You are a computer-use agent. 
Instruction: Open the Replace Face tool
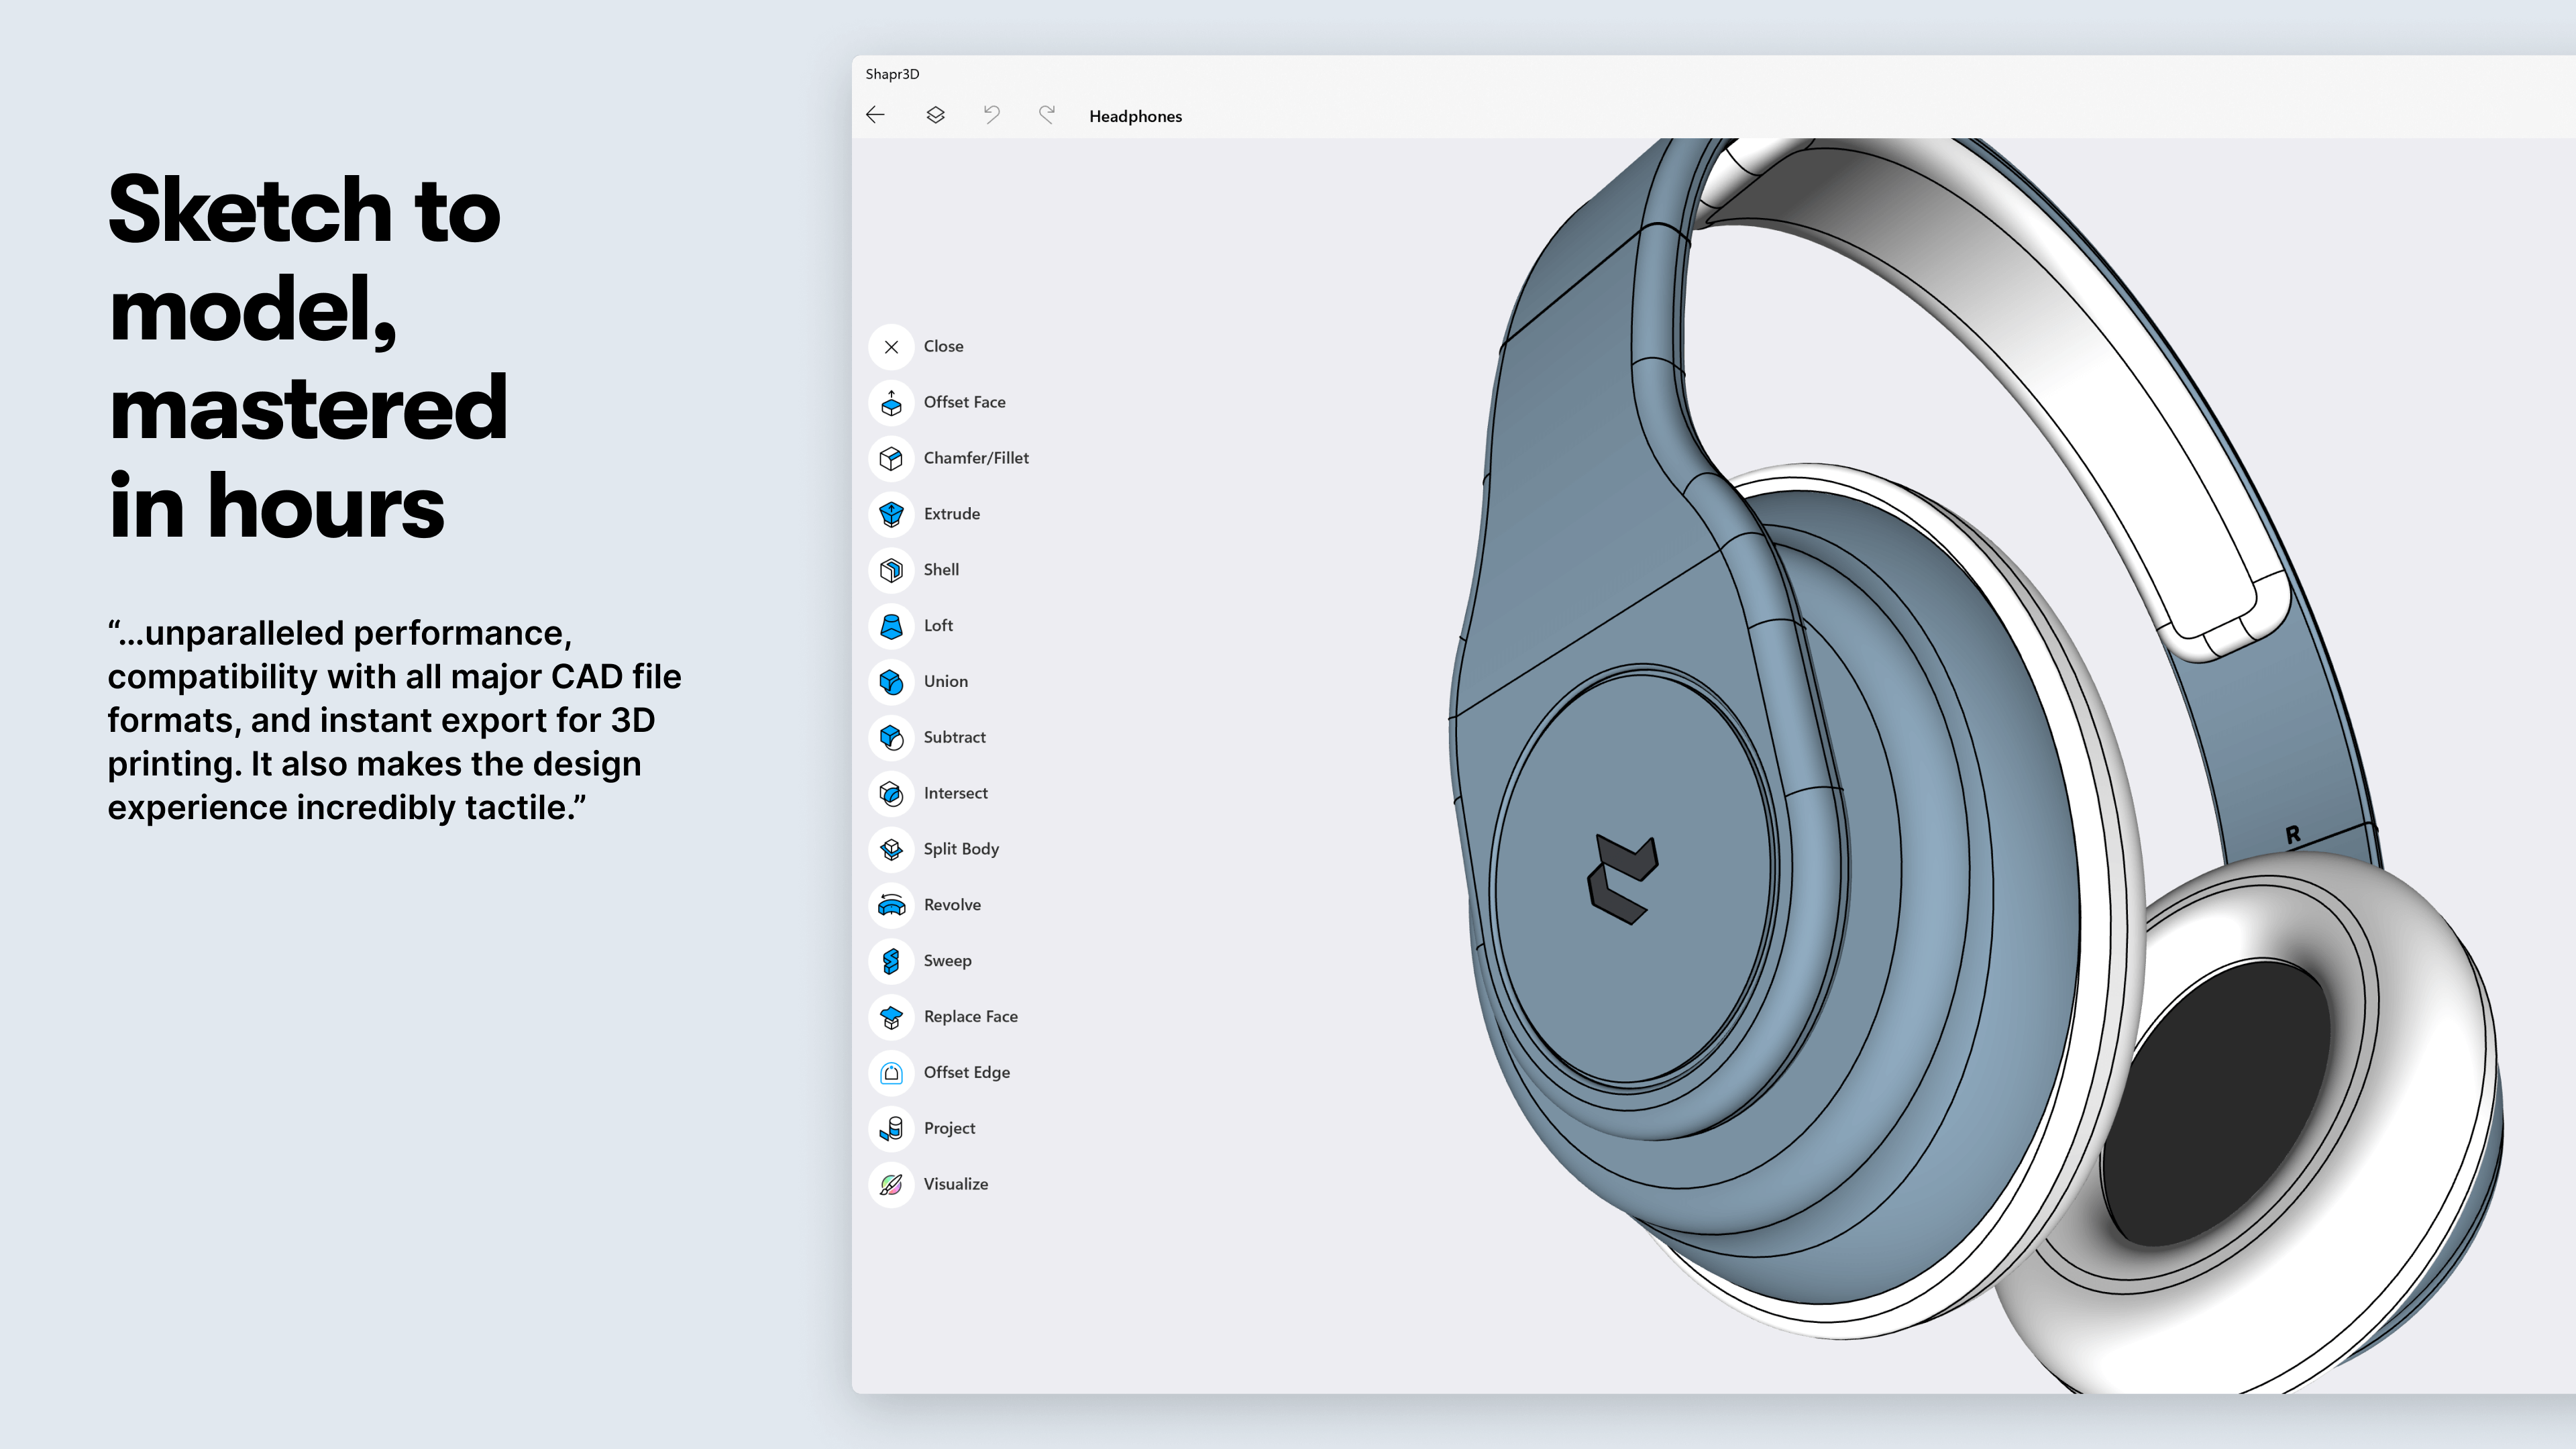point(969,1017)
